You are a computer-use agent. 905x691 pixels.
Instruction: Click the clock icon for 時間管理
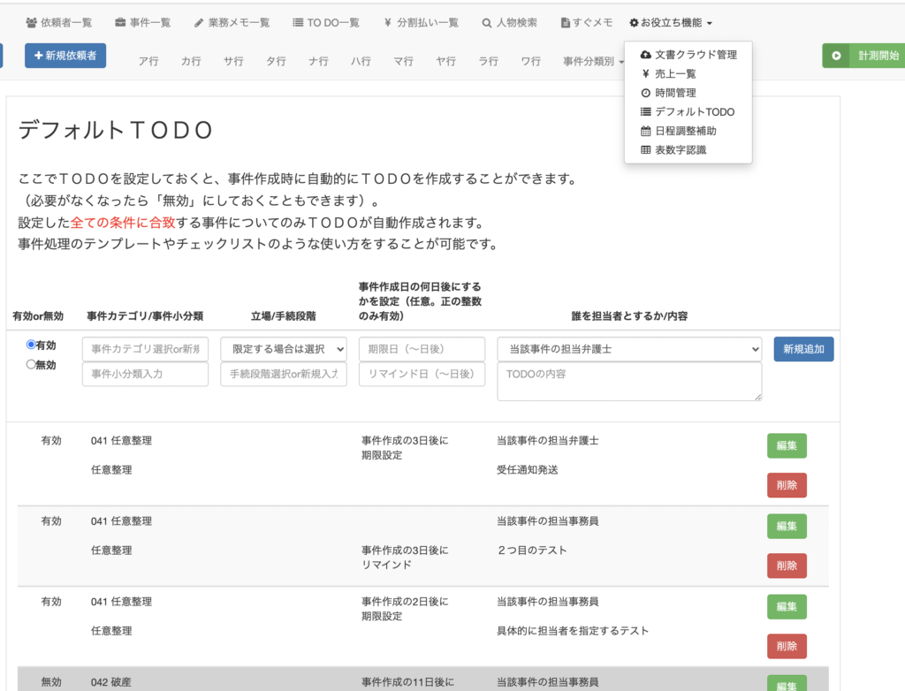(646, 93)
